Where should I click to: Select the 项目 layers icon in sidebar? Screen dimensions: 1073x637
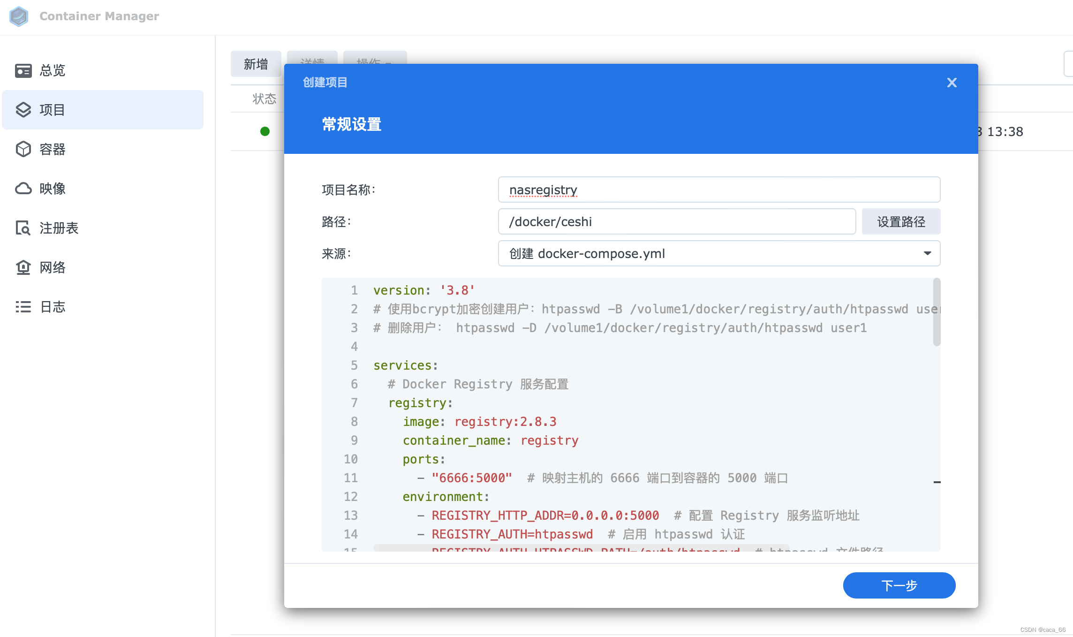click(x=23, y=110)
